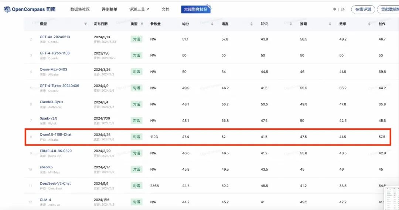
Task: Click the OpenCompass 司南 logo
Action: click(30, 9)
